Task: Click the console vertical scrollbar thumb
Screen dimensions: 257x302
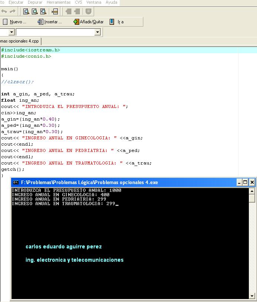Action: (252, 198)
